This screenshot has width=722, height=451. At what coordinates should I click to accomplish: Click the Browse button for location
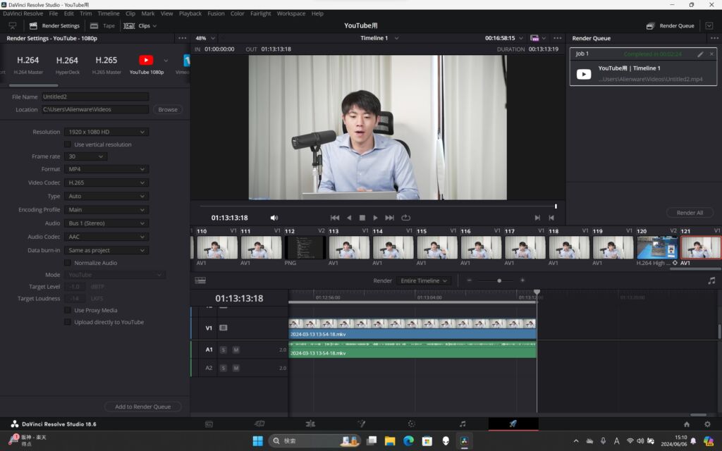tap(168, 109)
